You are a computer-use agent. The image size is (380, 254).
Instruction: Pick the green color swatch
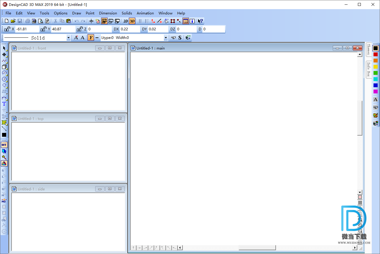[375, 73]
